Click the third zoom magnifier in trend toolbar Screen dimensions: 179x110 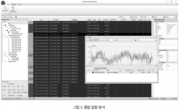pyautogui.click(x=132, y=40)
